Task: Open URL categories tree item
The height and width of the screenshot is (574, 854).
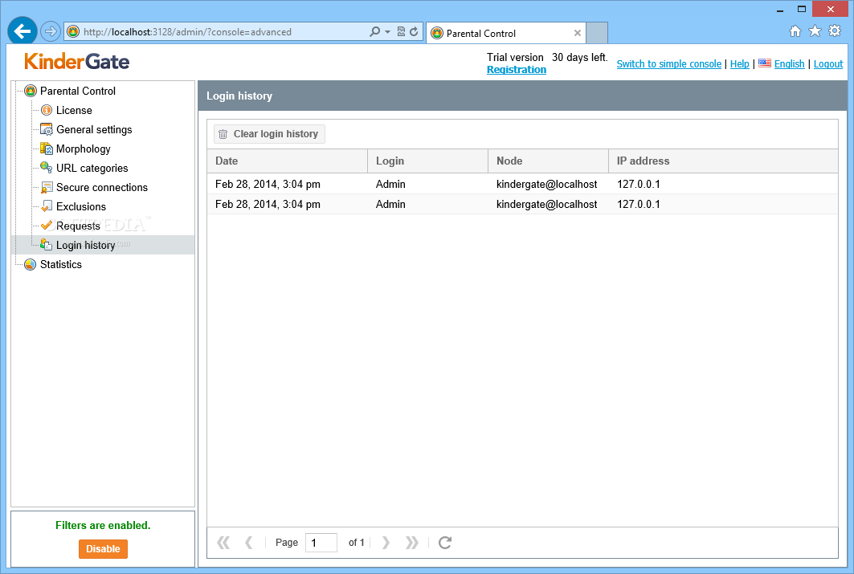Action: coord(92,168)
